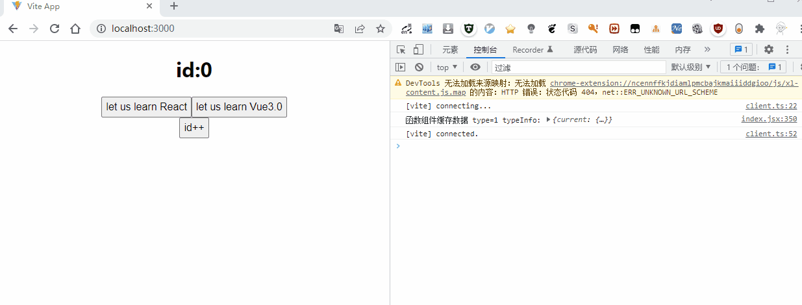Click the browser forward arrow
Viewport: 802px width, 305px height.
click(34, 29)
